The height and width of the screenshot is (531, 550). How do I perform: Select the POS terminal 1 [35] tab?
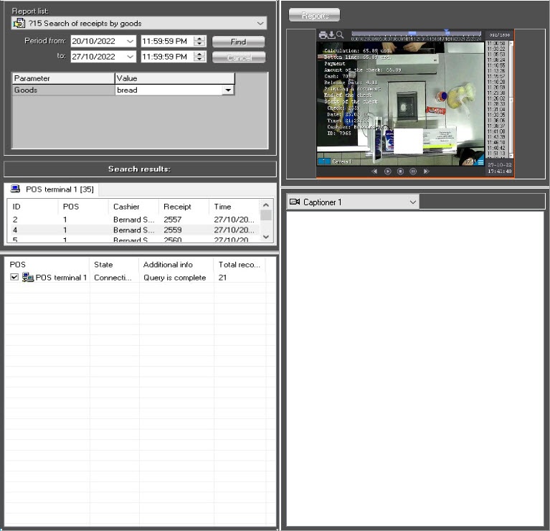(54, 189)
